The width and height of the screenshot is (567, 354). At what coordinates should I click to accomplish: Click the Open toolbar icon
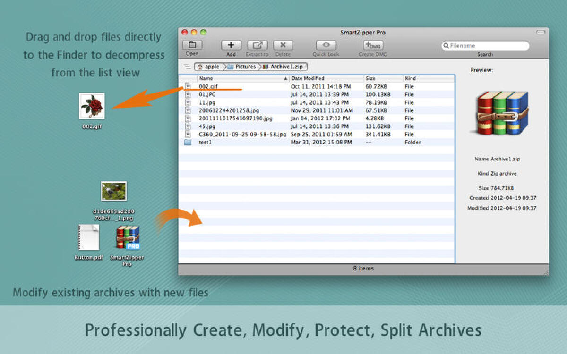(x=192, y=45)
